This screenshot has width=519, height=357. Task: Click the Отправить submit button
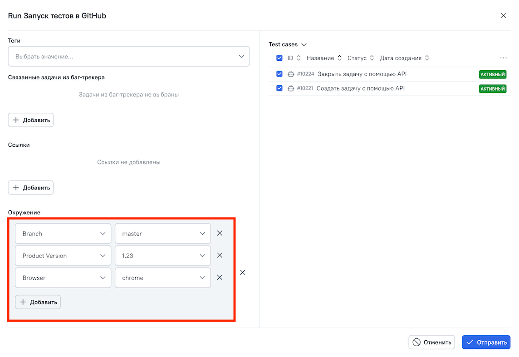[486, 342]
